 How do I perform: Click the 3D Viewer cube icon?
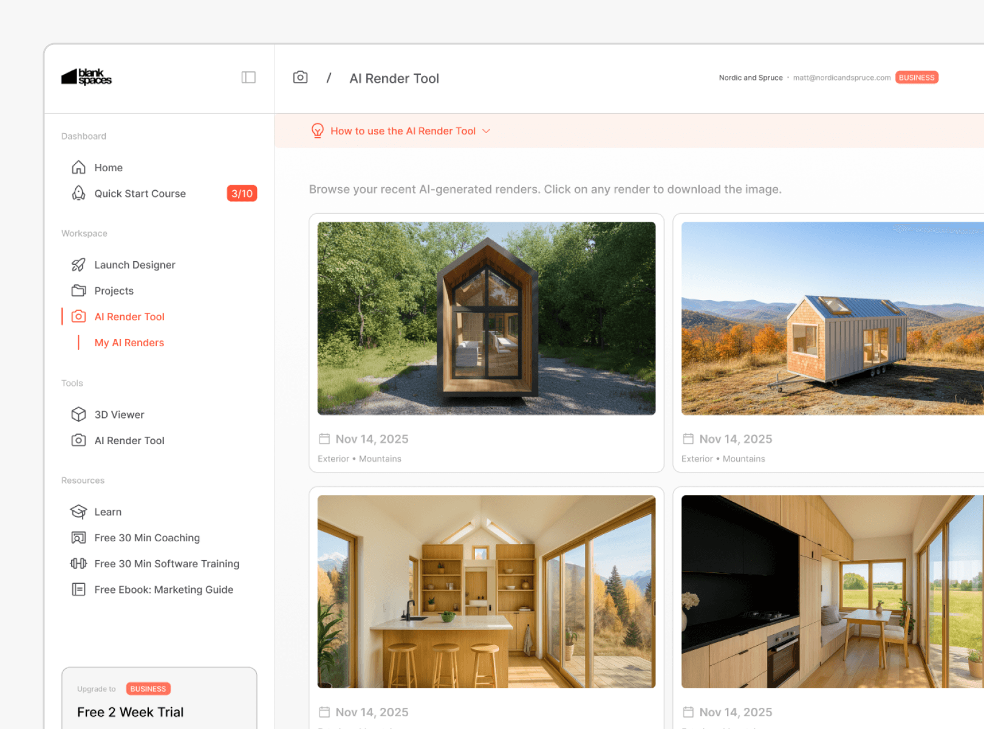click(78, 414)
